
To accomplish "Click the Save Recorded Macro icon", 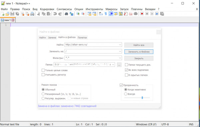I will [x=162, y=14].
